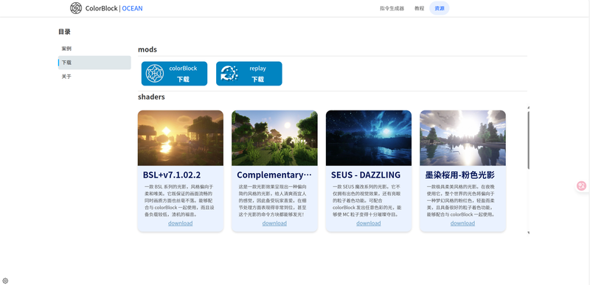
Task: Select the 资源 nav tab
Action: (439, 8)
